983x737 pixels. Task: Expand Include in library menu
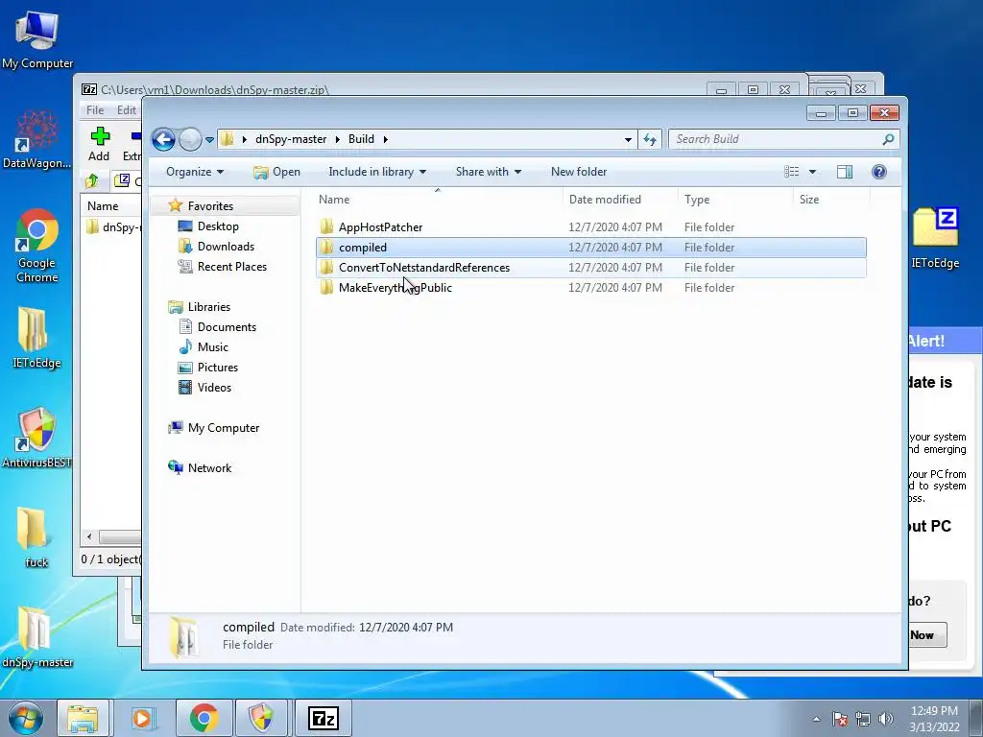click(x=377, y=172)
